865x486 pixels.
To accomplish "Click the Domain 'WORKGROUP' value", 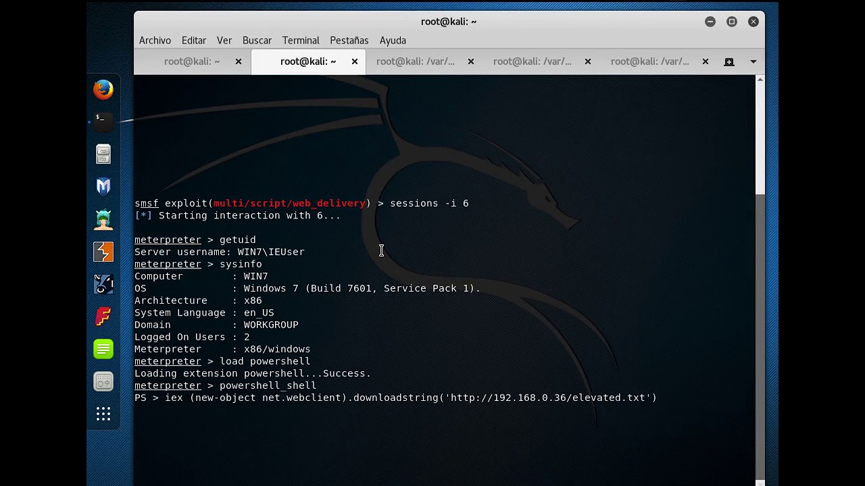I will (271, 325).
